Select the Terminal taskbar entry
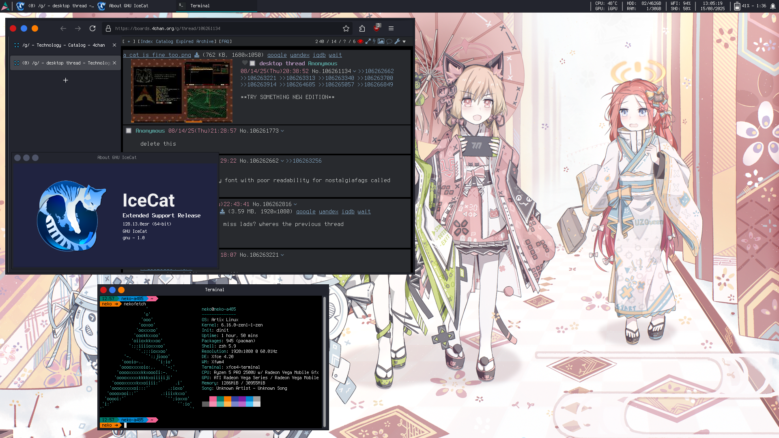 tap(200, 6)
